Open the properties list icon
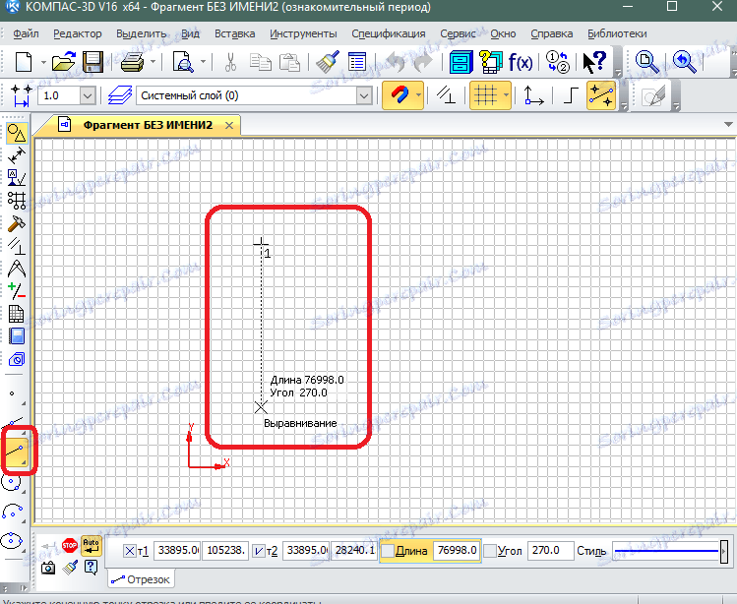 pos(357,62)
